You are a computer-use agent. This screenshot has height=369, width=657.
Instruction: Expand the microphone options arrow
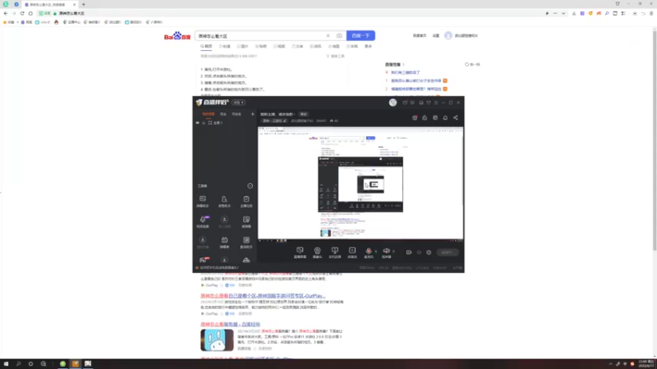pos(375,252)
